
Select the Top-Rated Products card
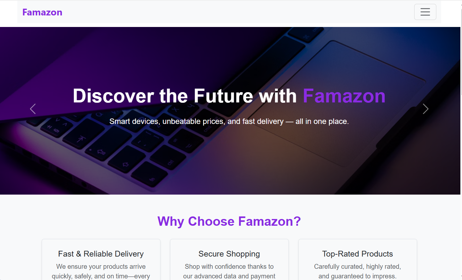[357, 260]
